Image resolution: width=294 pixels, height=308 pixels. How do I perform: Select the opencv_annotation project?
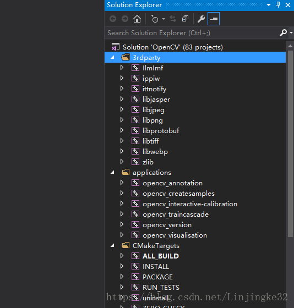click(x=172, y=183)
